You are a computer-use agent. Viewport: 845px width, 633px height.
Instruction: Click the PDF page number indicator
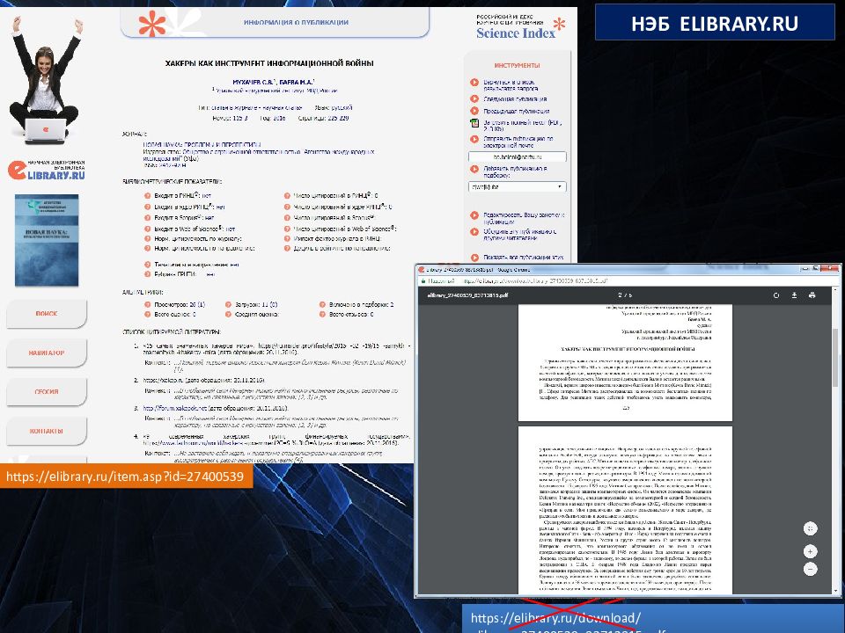pyautogui.click(x=625, y=295)
